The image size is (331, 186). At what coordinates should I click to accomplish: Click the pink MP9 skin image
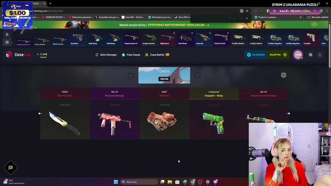pyautogui.click(x=115, y=123)
